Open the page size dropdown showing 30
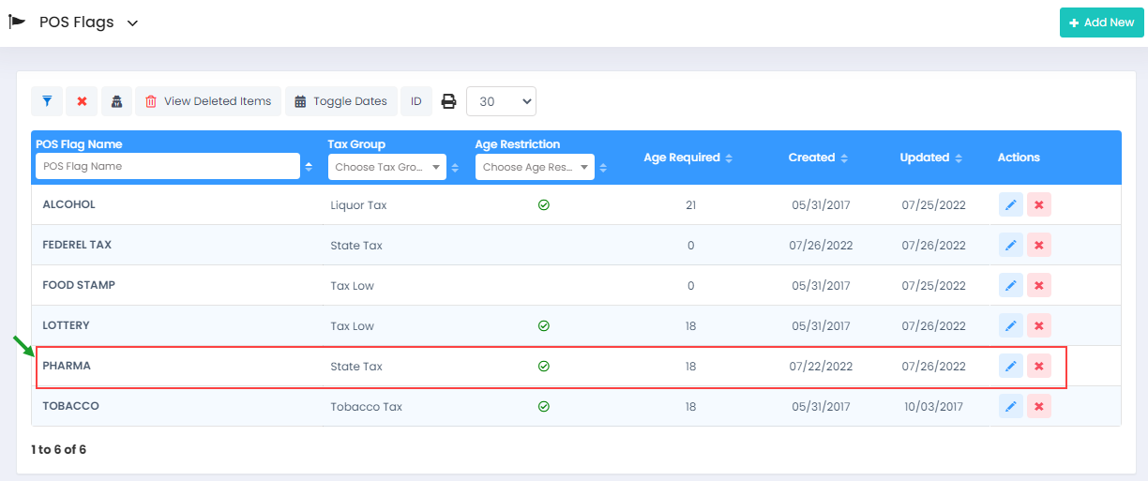The height and width of the screenshot is (481, 1148). [x=501, y=101]
